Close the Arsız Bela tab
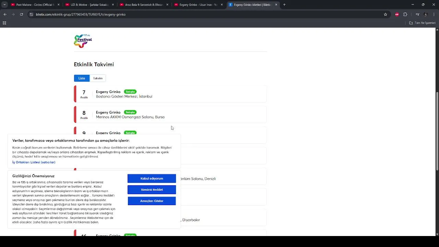Viewport: 439px width, 247px height. 167,5
